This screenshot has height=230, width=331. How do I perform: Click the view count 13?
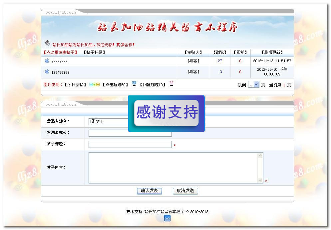click(x=220, y=72)
